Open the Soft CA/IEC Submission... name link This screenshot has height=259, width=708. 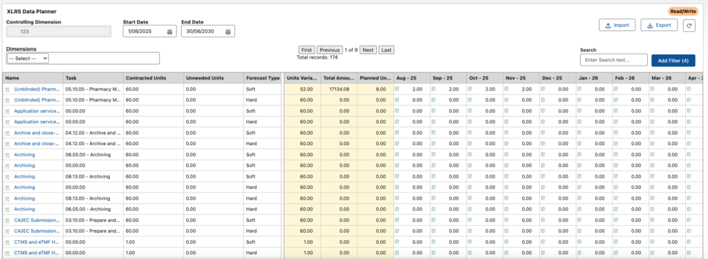[x=37, y=220]
